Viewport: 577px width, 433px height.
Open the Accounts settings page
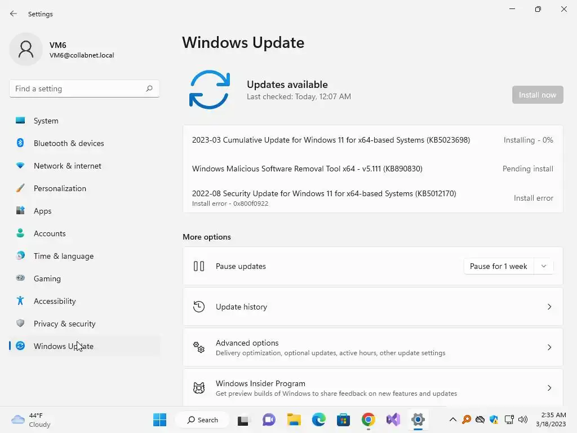coord(85,233)
